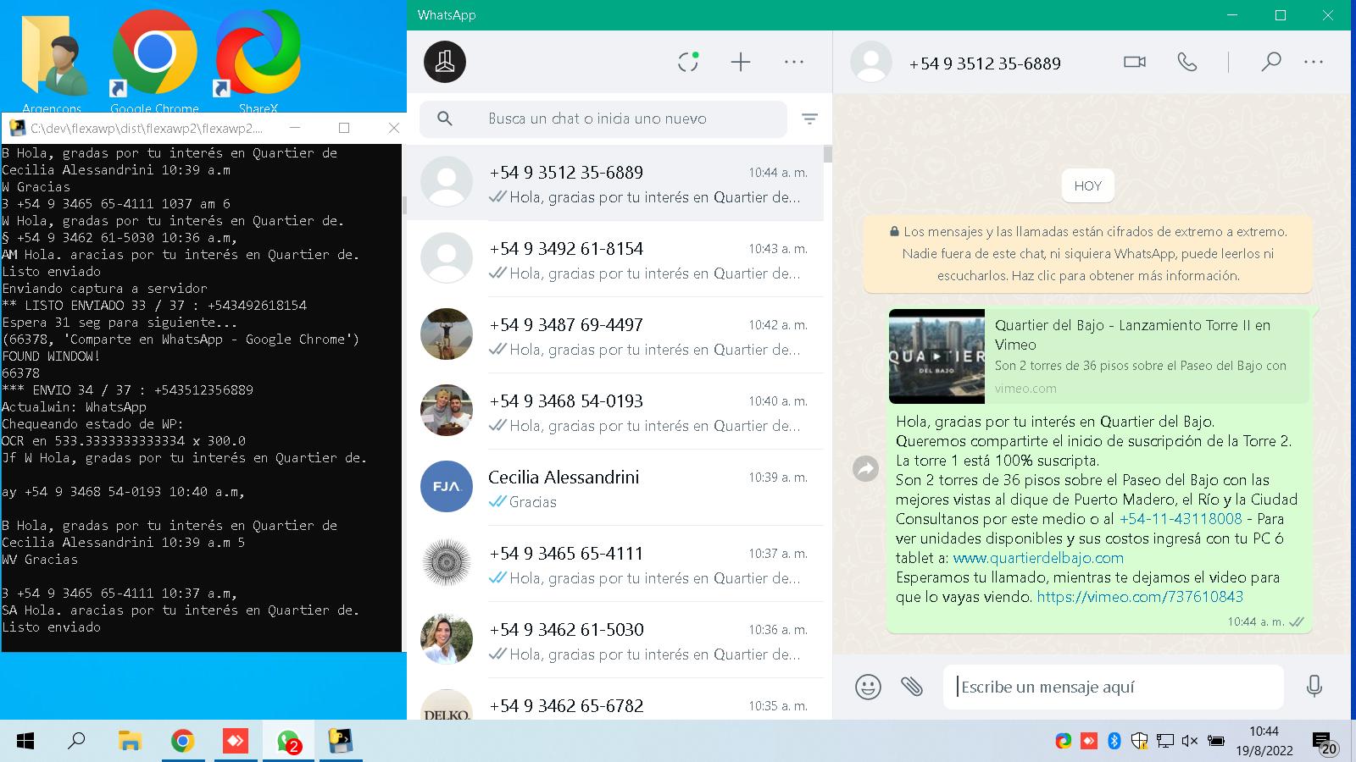Close the flexawp2 console window

point(393,128)
